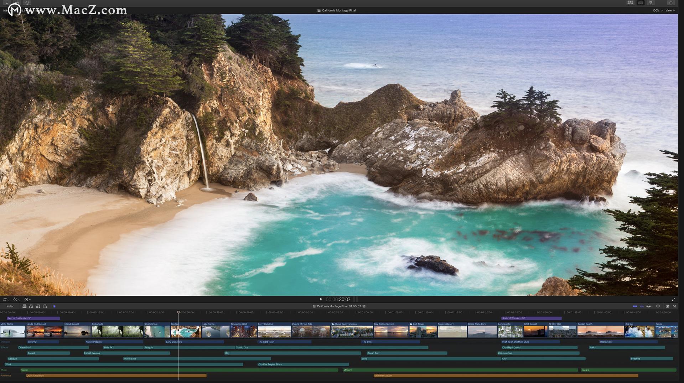Select the Native Peoples dialogue clip
The image size is (684, 383).
tap(114, 342)
